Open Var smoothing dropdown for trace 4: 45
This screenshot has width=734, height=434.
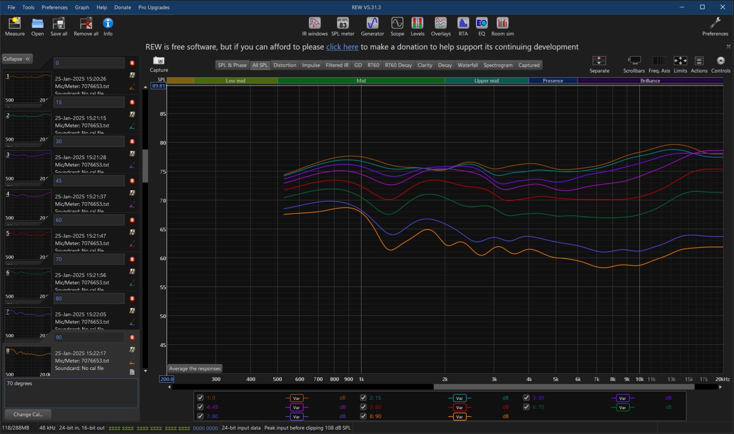click(296, 407)
